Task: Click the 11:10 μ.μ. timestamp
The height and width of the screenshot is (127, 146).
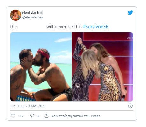Action: 18,106
